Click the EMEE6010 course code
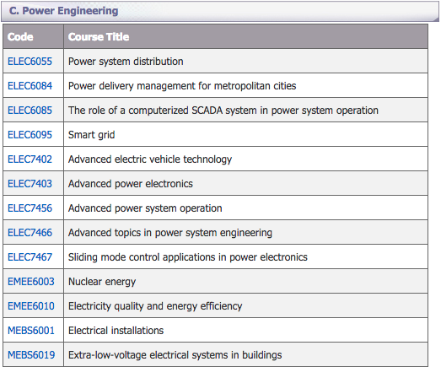Screen dimensions: 441x367 point(31,306)
